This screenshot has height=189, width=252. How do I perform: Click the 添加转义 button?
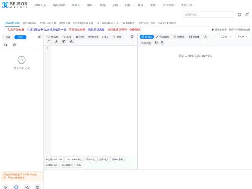[90, 159]
